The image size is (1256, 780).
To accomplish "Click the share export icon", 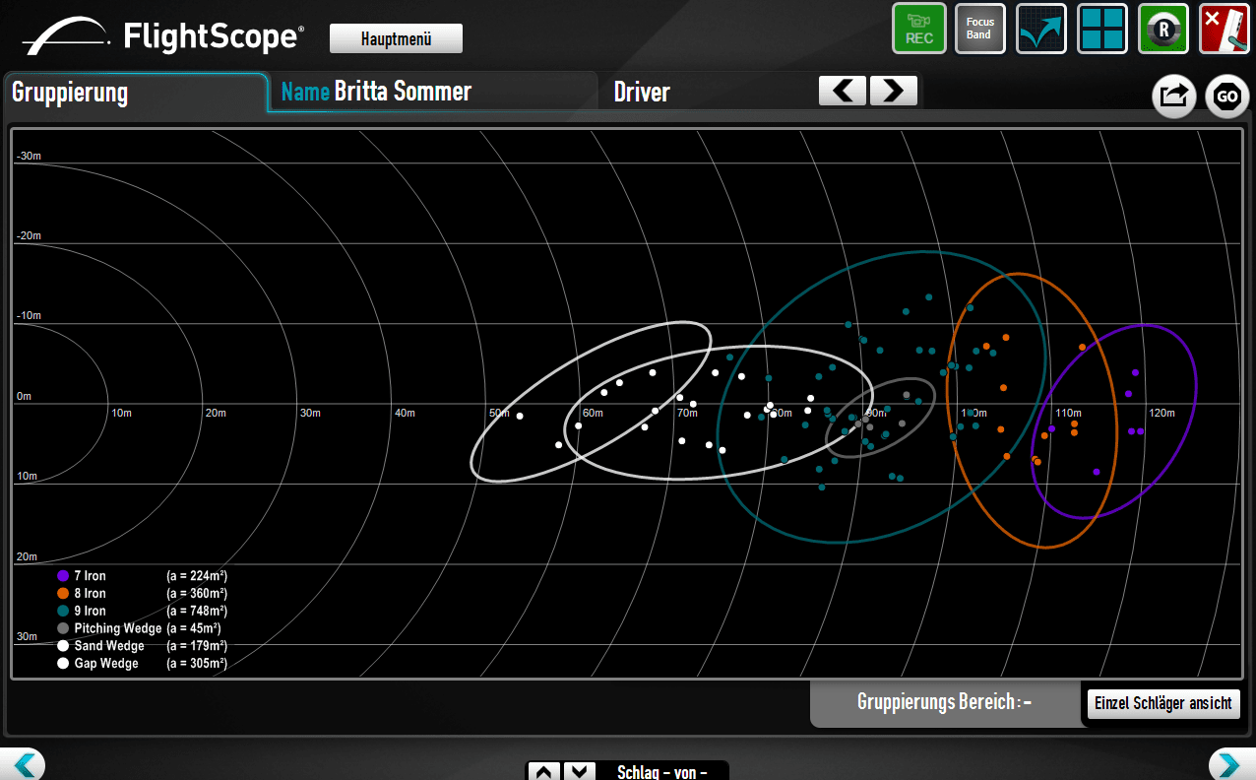I will click(x=1174, y=97).
